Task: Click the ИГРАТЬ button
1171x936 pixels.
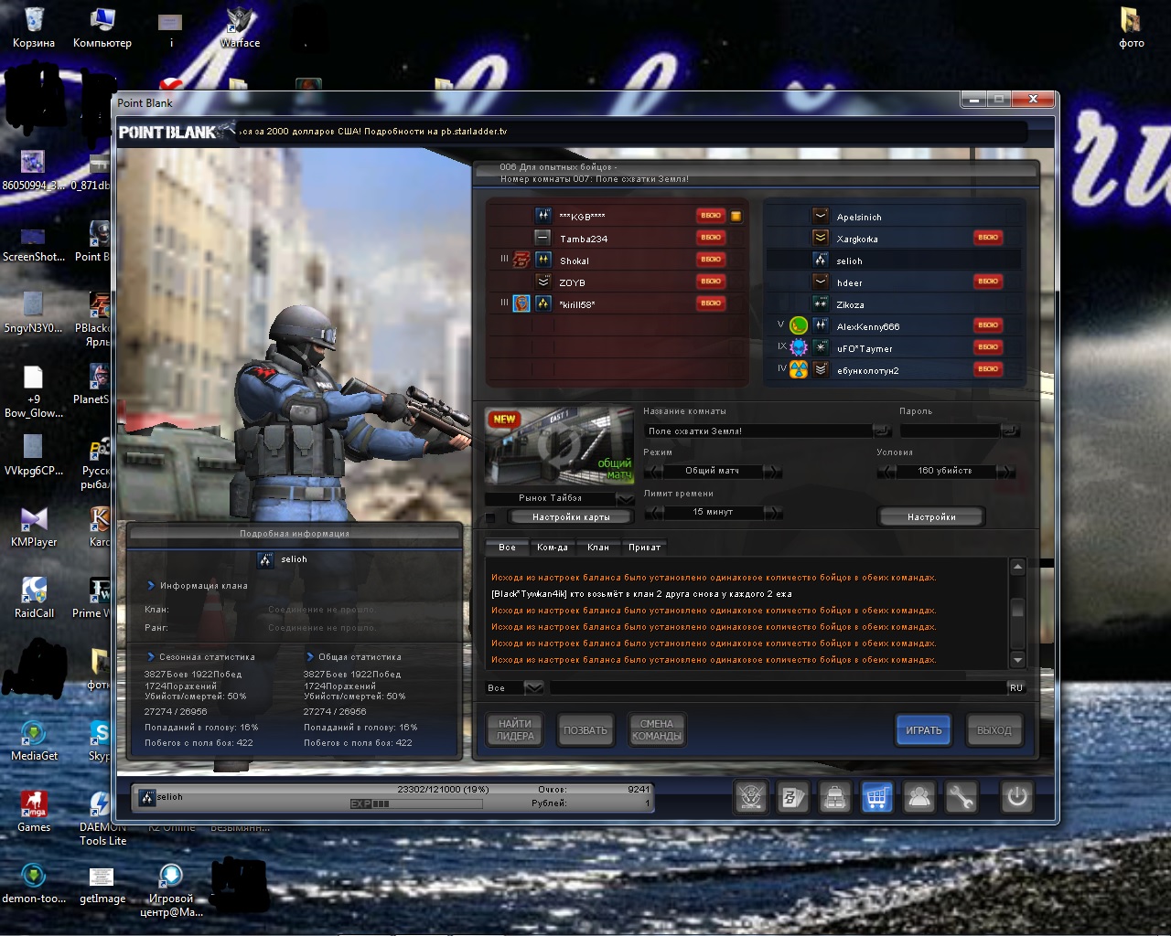Action: (924, 730)
